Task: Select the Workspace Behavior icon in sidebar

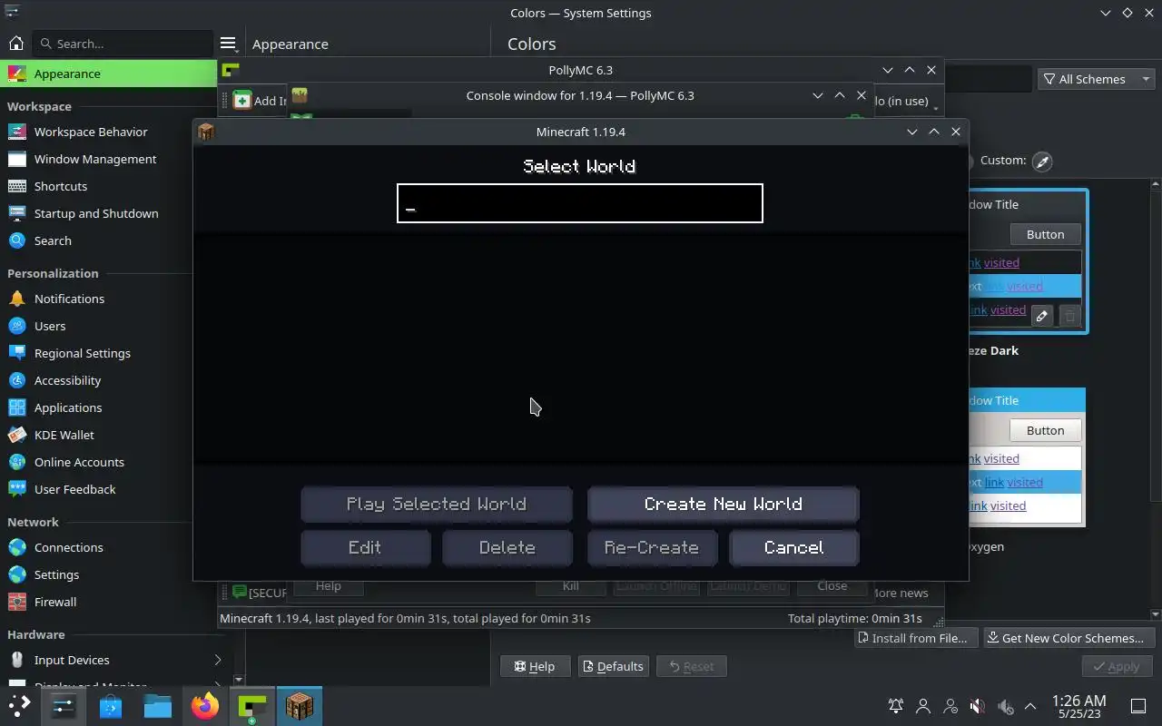Action: (x=16, y=132)
